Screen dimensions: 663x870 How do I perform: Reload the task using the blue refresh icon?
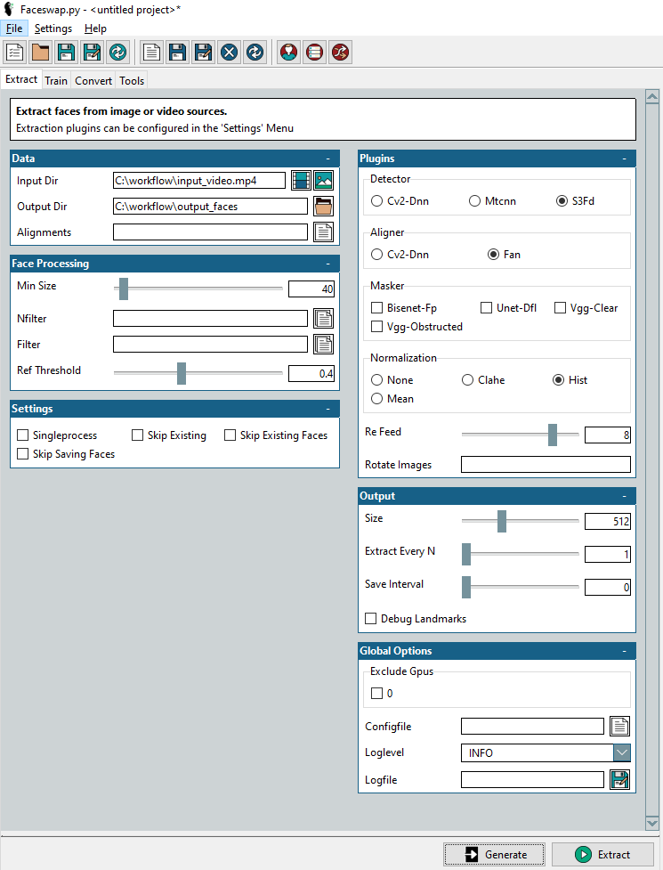click(255, 53)
